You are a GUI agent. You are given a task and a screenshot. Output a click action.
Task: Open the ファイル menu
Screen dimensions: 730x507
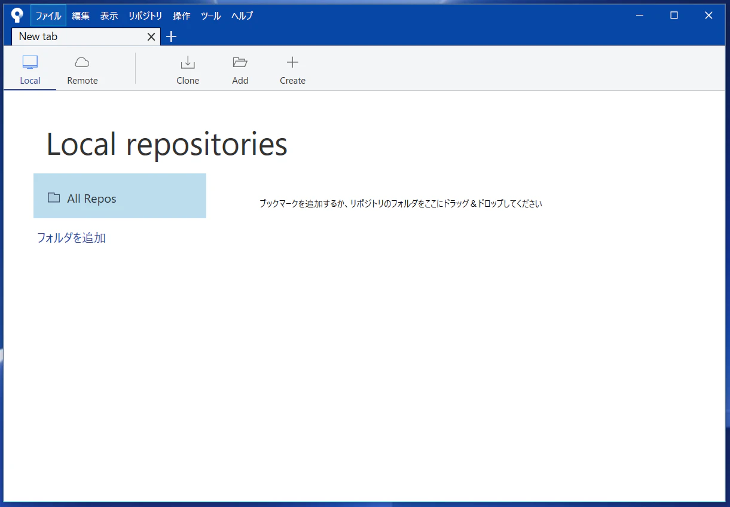tap(48, 16)
